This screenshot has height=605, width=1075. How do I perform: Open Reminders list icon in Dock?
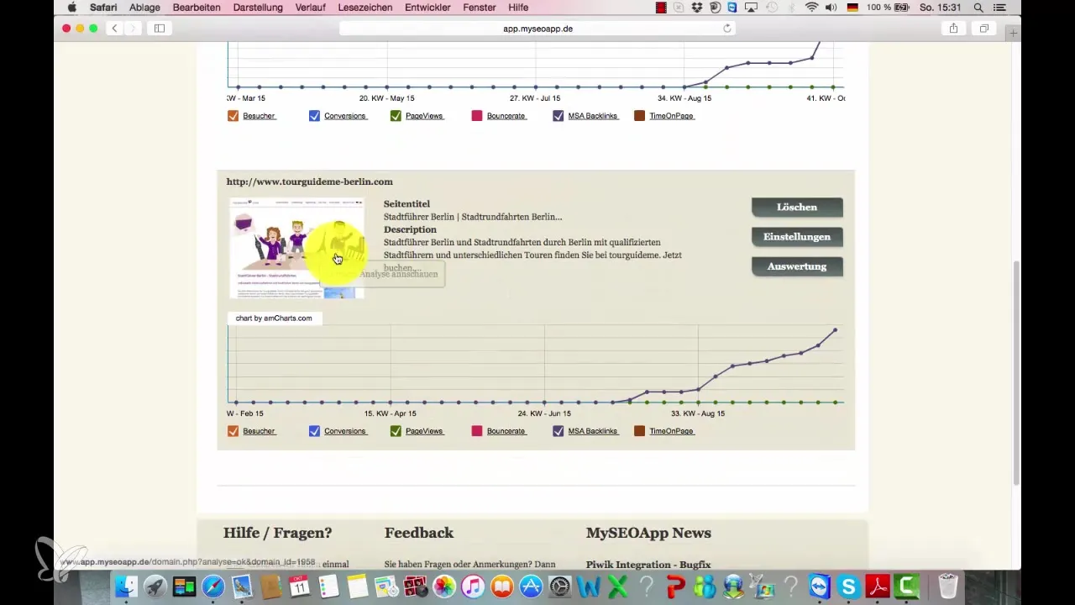tap(329, 586)
